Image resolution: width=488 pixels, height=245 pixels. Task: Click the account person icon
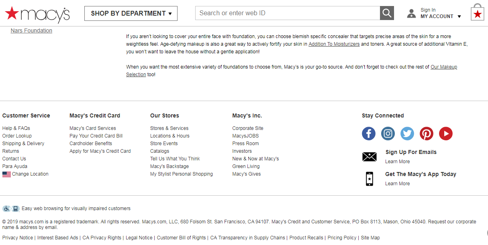click(x=411, y=14)
